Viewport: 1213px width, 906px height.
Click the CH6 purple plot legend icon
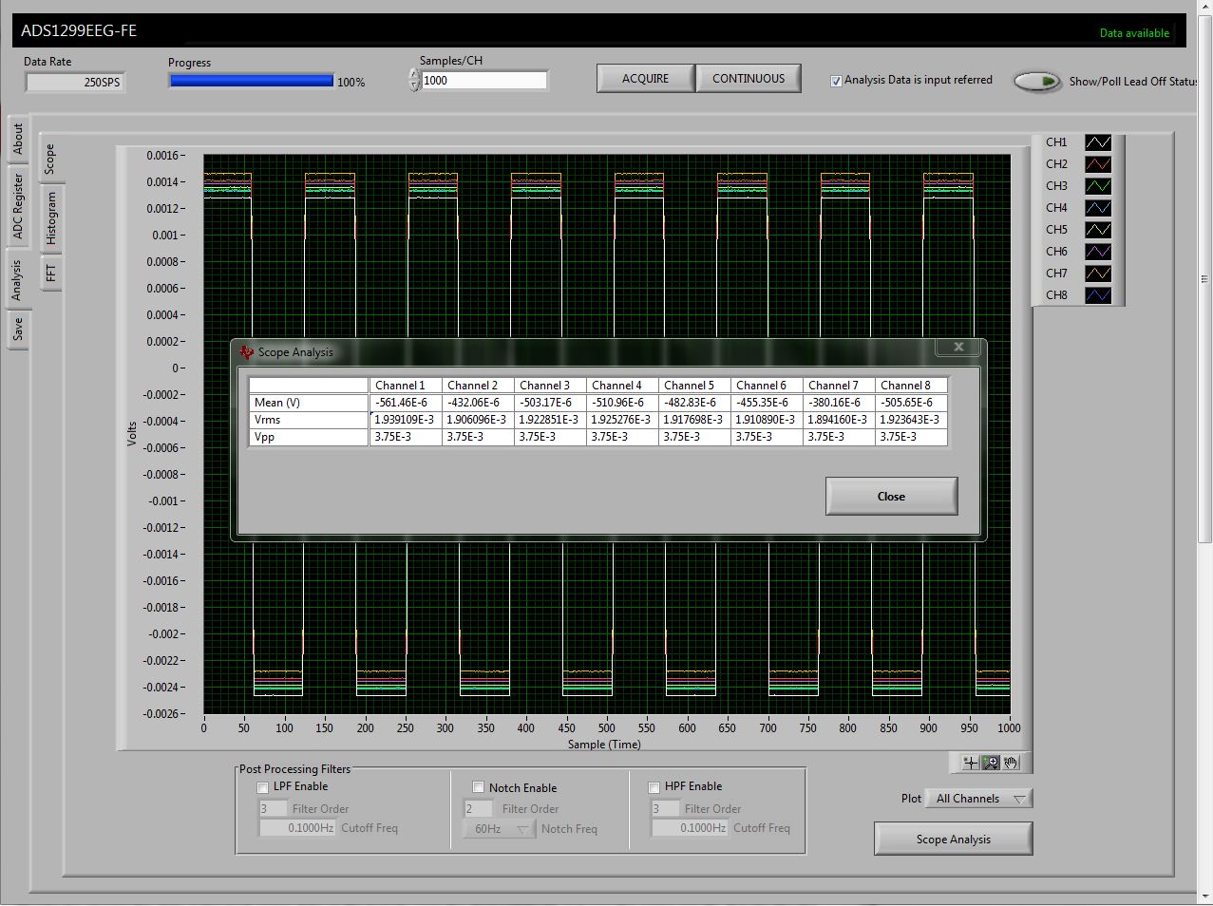1098,252
